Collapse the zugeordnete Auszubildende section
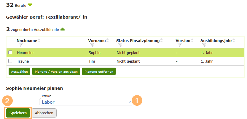 point(63,29)
